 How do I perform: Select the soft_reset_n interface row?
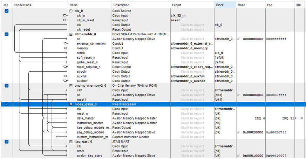tap(86, 58)
